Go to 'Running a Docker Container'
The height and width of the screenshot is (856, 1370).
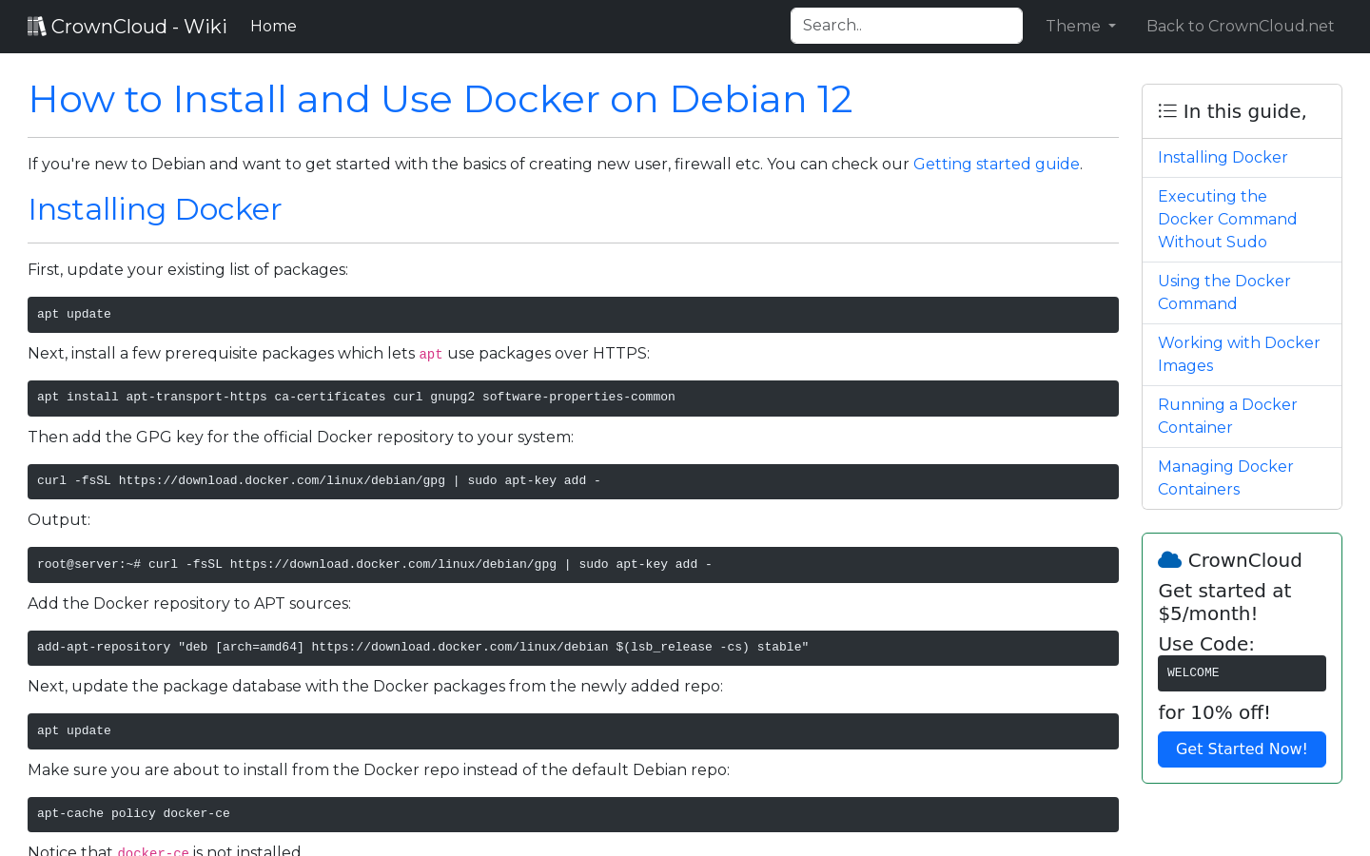[x=1227, y=416]
